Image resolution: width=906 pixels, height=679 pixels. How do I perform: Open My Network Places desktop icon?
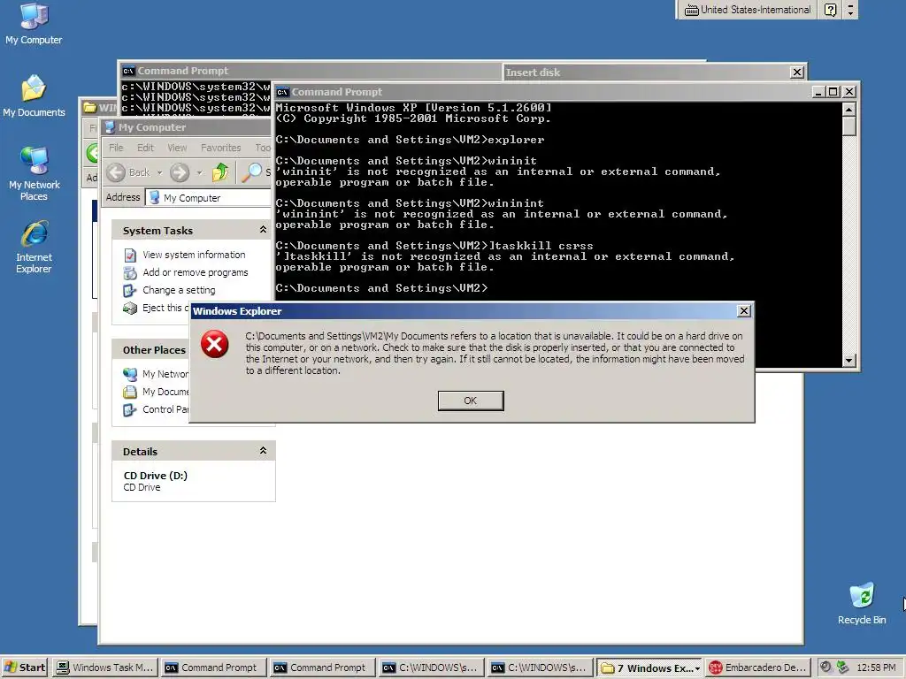(35, 173)
